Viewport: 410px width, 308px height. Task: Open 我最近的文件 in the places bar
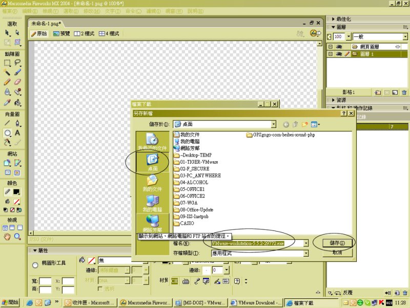[x=152, y=142]
